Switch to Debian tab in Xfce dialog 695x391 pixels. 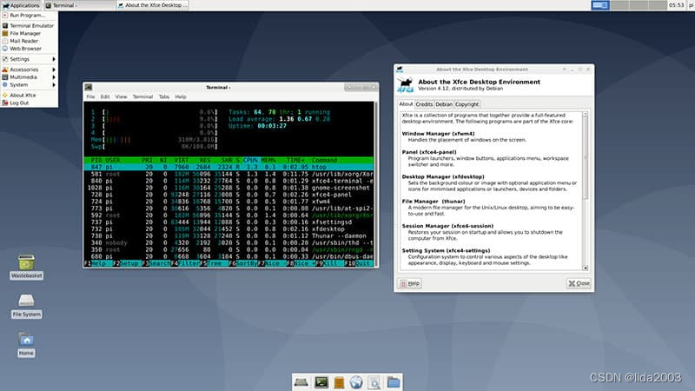pos(444,104)
